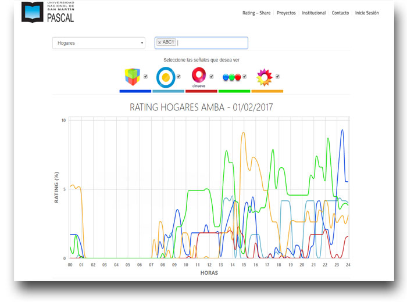The width and height of the screenshot is (407, 302).
Task: Disable the El Nueve signal checkbox
Action: pos(212,76)
